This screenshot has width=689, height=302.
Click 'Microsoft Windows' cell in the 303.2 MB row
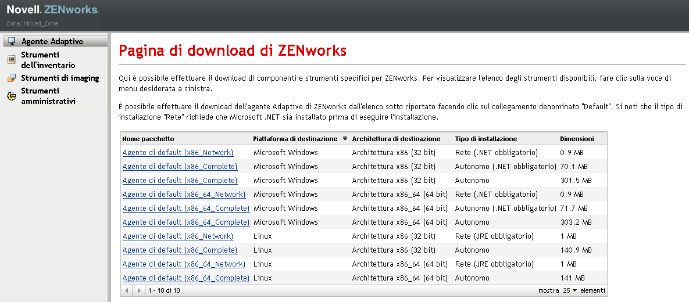(285, 222)
